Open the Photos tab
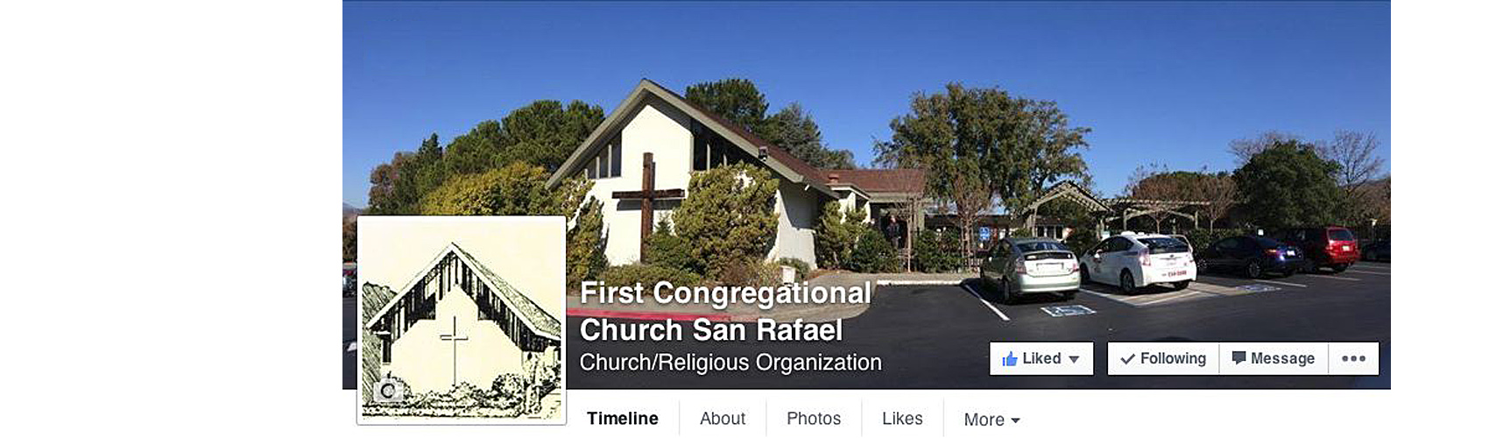The image size is (1489, 438). pos(814,419)
